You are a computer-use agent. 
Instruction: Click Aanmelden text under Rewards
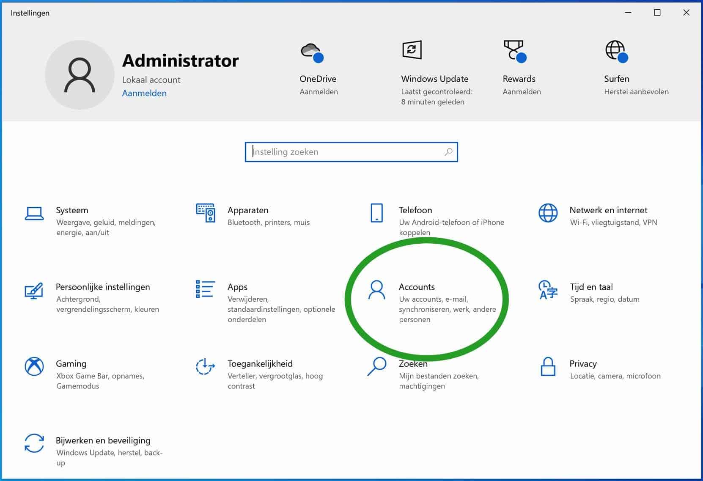click(x=522, y=92)
